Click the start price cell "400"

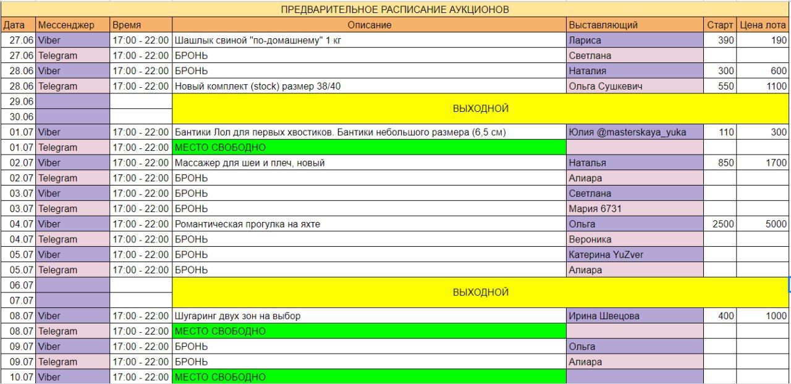[721, 315]
